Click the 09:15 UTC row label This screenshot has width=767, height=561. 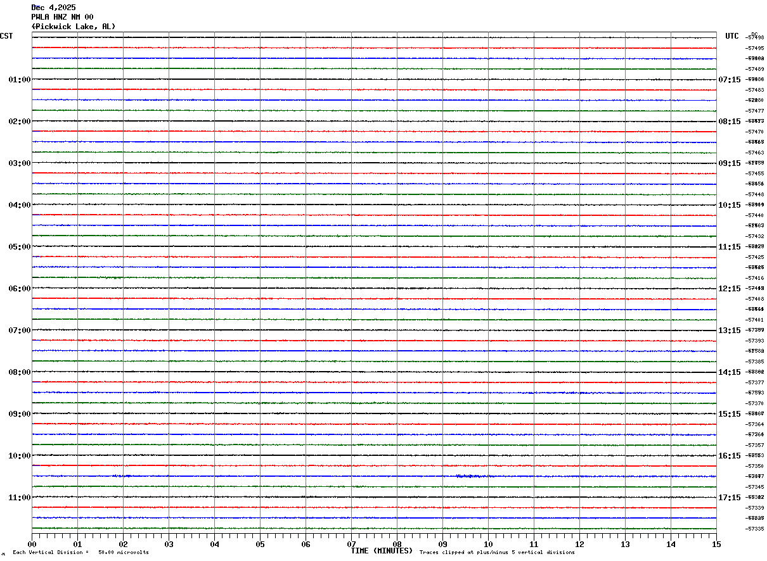pyautogui.click(x=730, y=163)
